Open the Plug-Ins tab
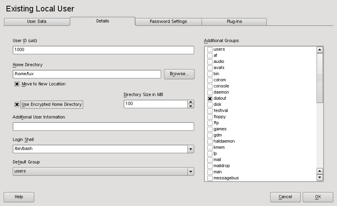This screenshot has height=206, width=337. click(234, 22)
